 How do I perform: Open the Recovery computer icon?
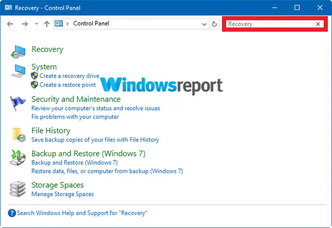(x=18, y=52)
